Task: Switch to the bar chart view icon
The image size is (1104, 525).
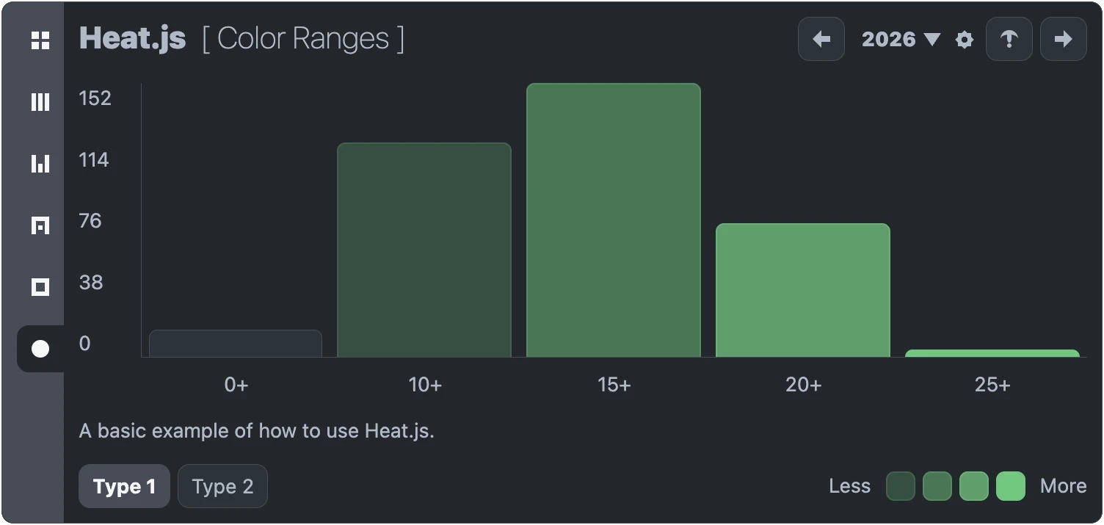Action: point(40,163)
